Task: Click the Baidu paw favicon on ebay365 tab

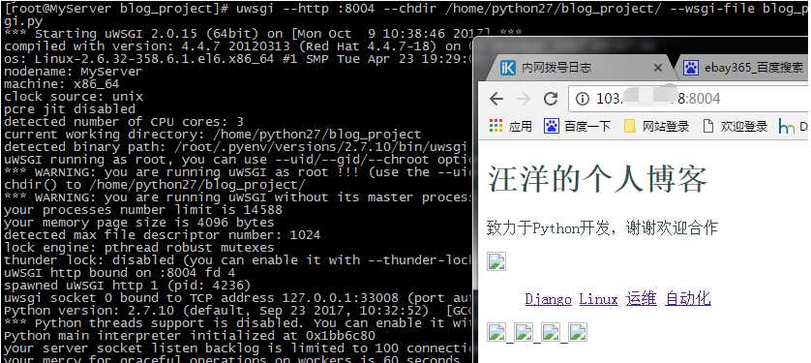Action: click(x=690, y=68)
